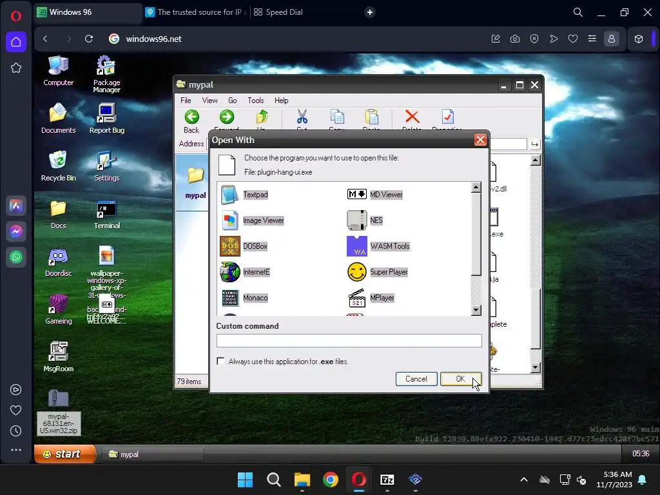Open MsgRoom desktop shortcut
Image resolution: width=660 pixels, height=495 pixels.
pyautogui.click(x=59, y=357)
